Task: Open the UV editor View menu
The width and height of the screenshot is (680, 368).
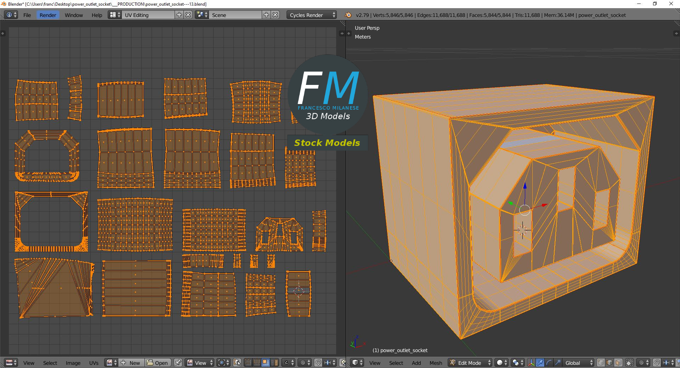Action: [x=29, y=363]
